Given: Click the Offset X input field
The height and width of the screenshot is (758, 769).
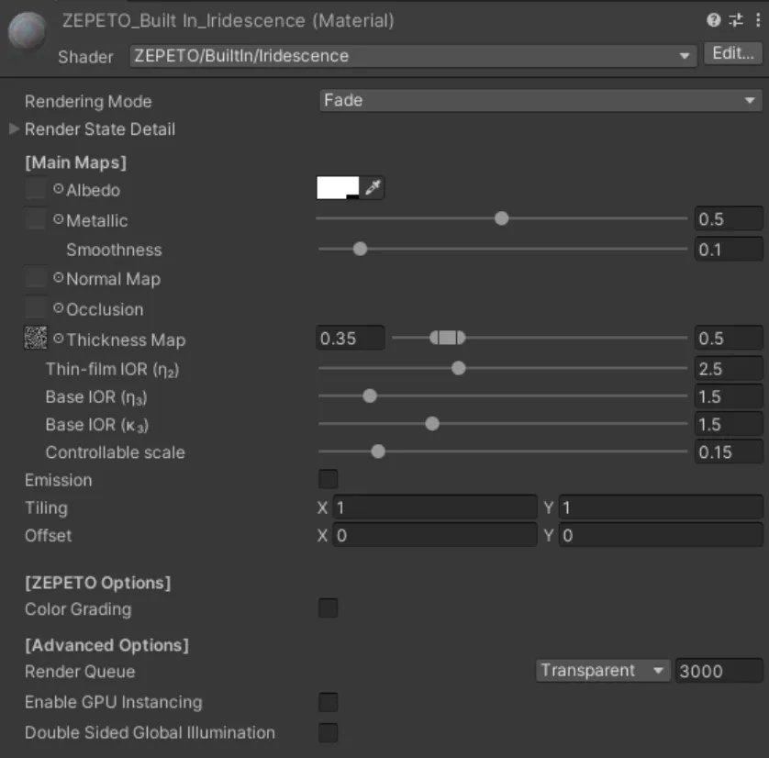Looking at the screenshot, I should pyautogui.click(x=435, y=535).
